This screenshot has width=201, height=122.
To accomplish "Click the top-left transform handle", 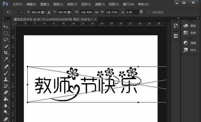I will 27,67.
